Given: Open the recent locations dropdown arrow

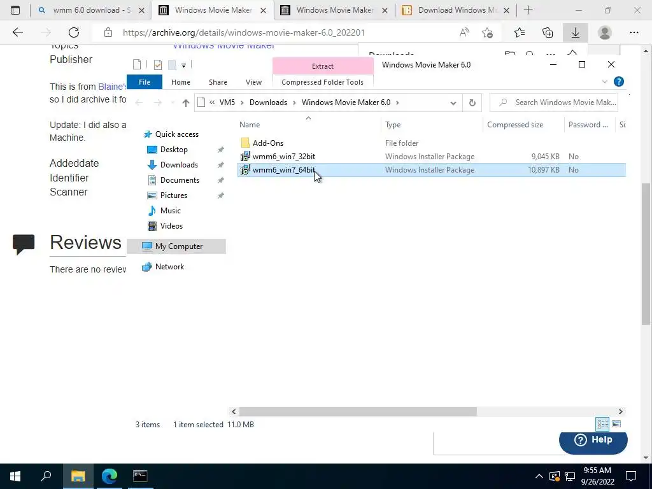Looking at the screenshot, I should (173, 103).
